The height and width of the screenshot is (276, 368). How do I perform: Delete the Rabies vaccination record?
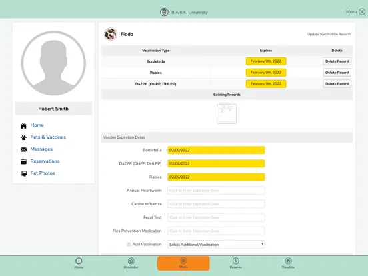[x=337, y=73]
